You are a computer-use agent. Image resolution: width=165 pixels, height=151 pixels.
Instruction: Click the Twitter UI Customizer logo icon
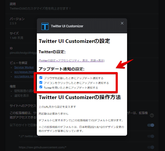(45, 26)
